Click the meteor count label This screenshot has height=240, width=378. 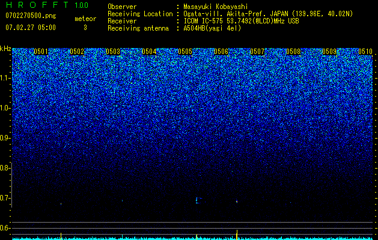(x=85, y=19)
